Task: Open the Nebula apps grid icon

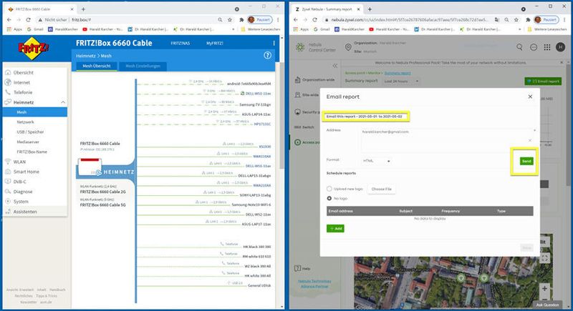Action: tap(547, 47)
